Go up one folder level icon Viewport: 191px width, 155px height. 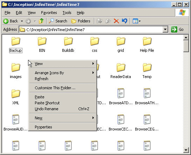point(41,21)
